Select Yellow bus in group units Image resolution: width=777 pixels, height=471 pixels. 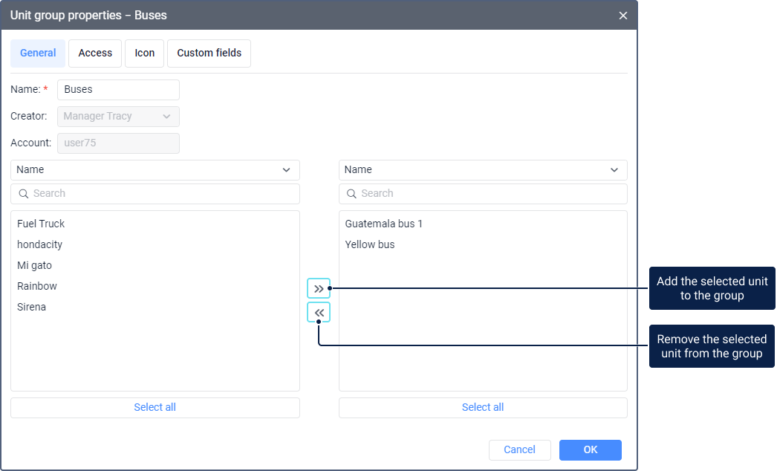pyautogui.click(x=370, y=244)
